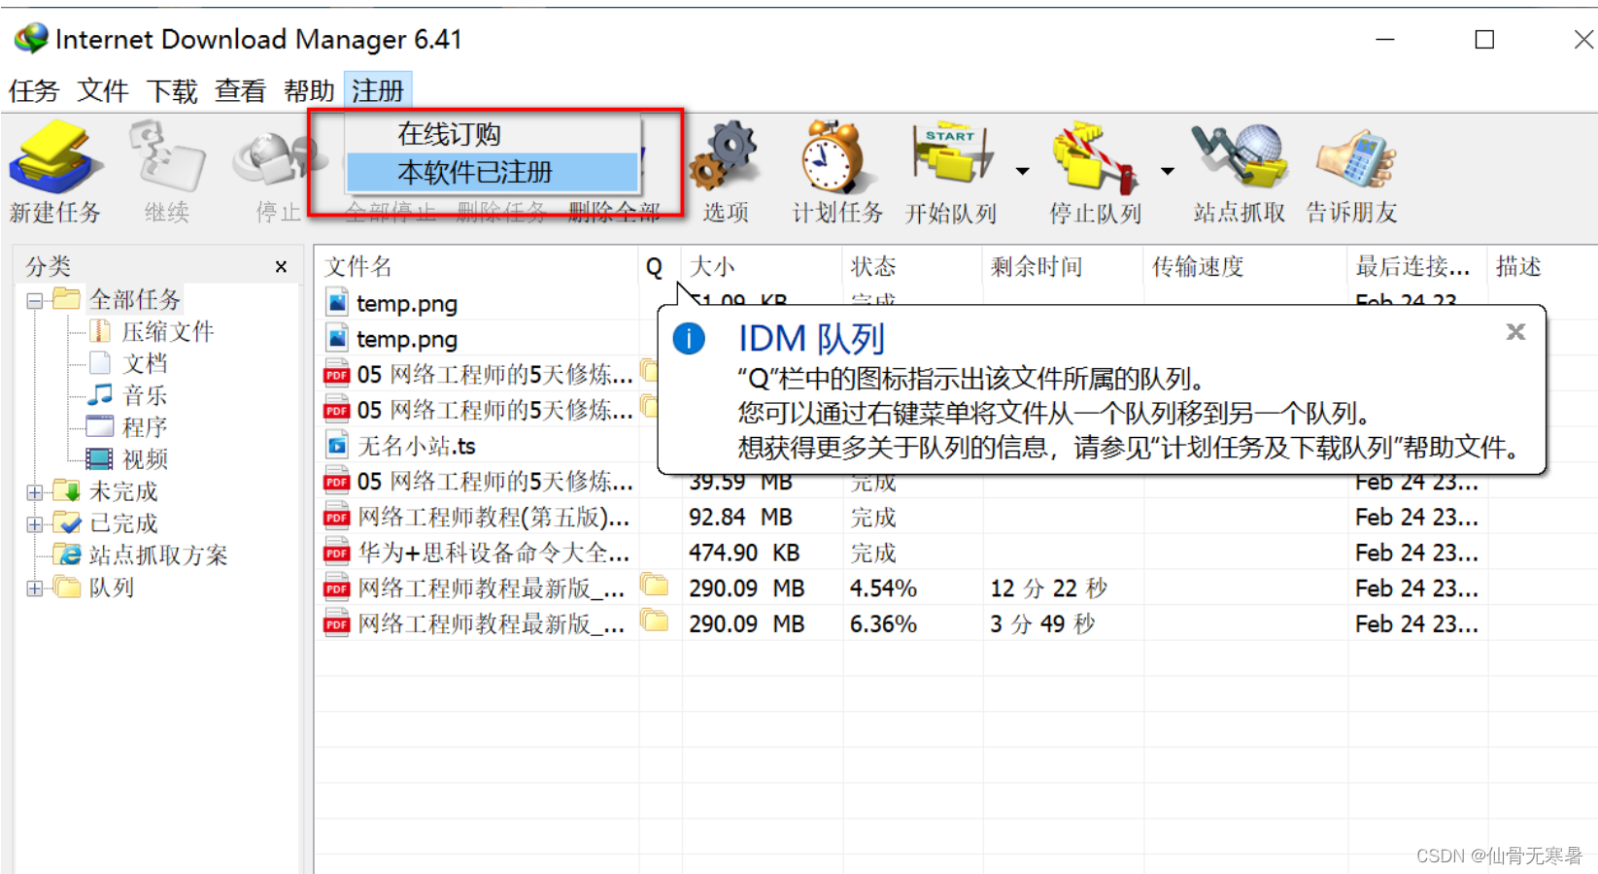
Task: Open the 查看 menu
Action: [x=240, y=90]
